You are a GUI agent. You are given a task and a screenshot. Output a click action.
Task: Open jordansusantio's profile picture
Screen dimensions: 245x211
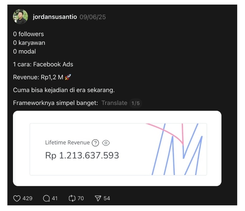[21, 17]
